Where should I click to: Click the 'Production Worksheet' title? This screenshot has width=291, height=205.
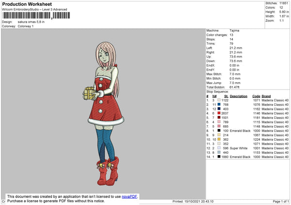click(x=27, y=4)
